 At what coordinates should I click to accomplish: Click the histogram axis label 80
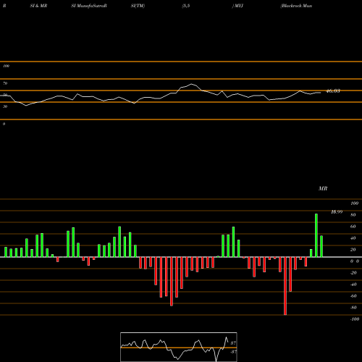click(353, 215)
